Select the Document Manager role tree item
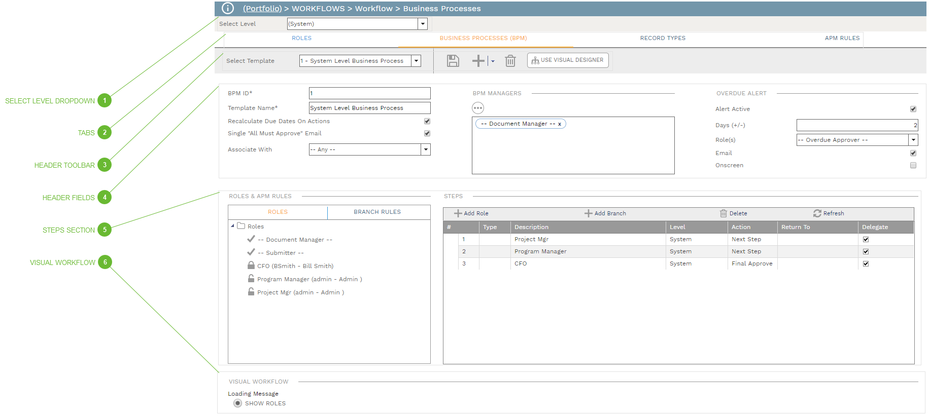Screen dimensions: 929x416 295,240
